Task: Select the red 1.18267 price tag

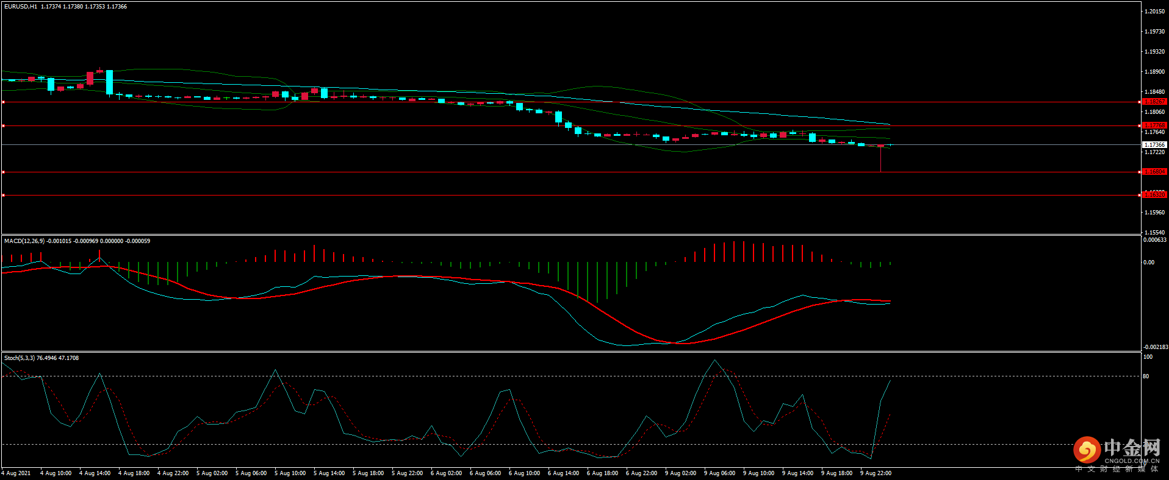Action: [x=1154, y=102]
